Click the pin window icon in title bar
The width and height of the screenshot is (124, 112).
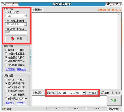click(x=108, y=4)
